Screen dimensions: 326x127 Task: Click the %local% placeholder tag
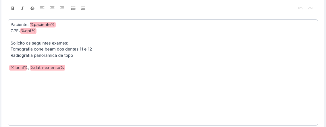(19, 68)
